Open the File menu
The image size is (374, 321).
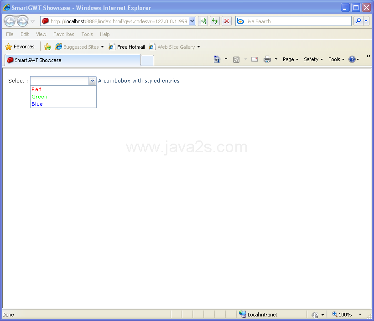10,34
